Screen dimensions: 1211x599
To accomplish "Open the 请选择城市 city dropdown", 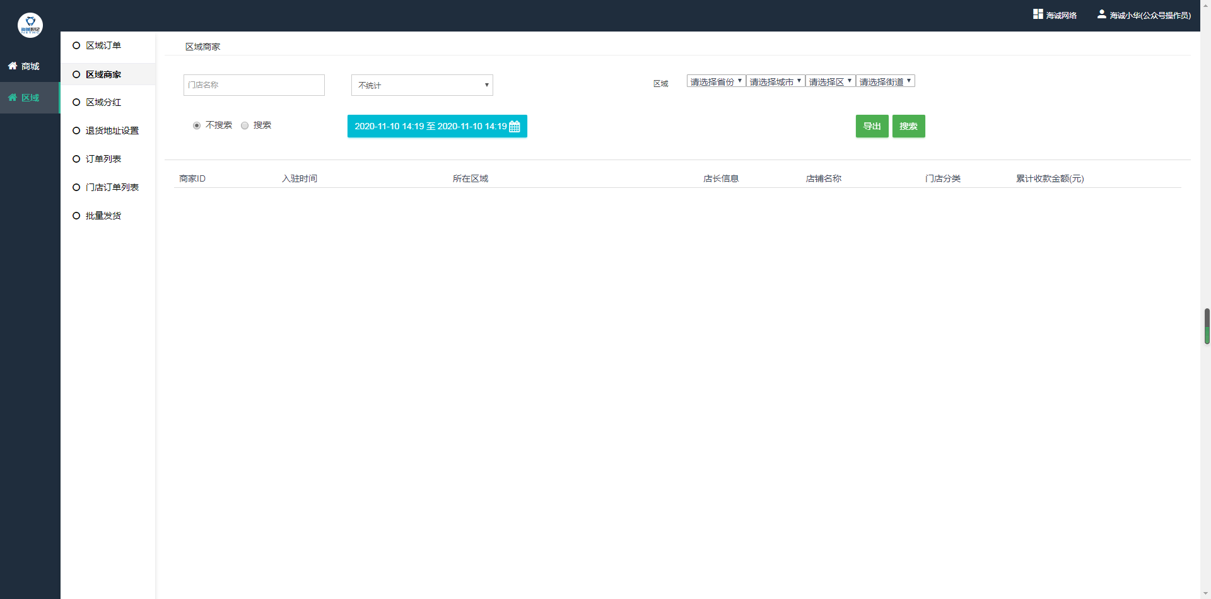I will tap(775, 81).
